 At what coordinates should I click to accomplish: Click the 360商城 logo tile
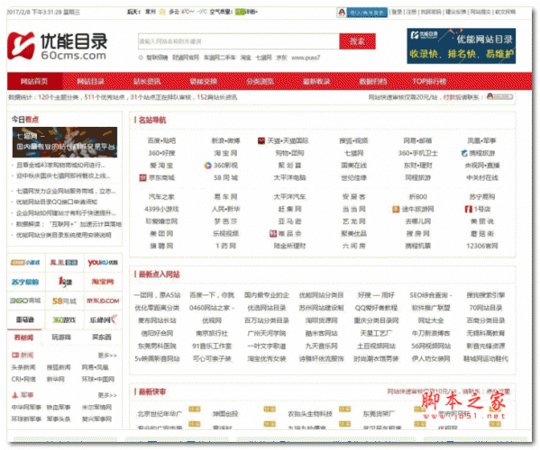point(25,301)
